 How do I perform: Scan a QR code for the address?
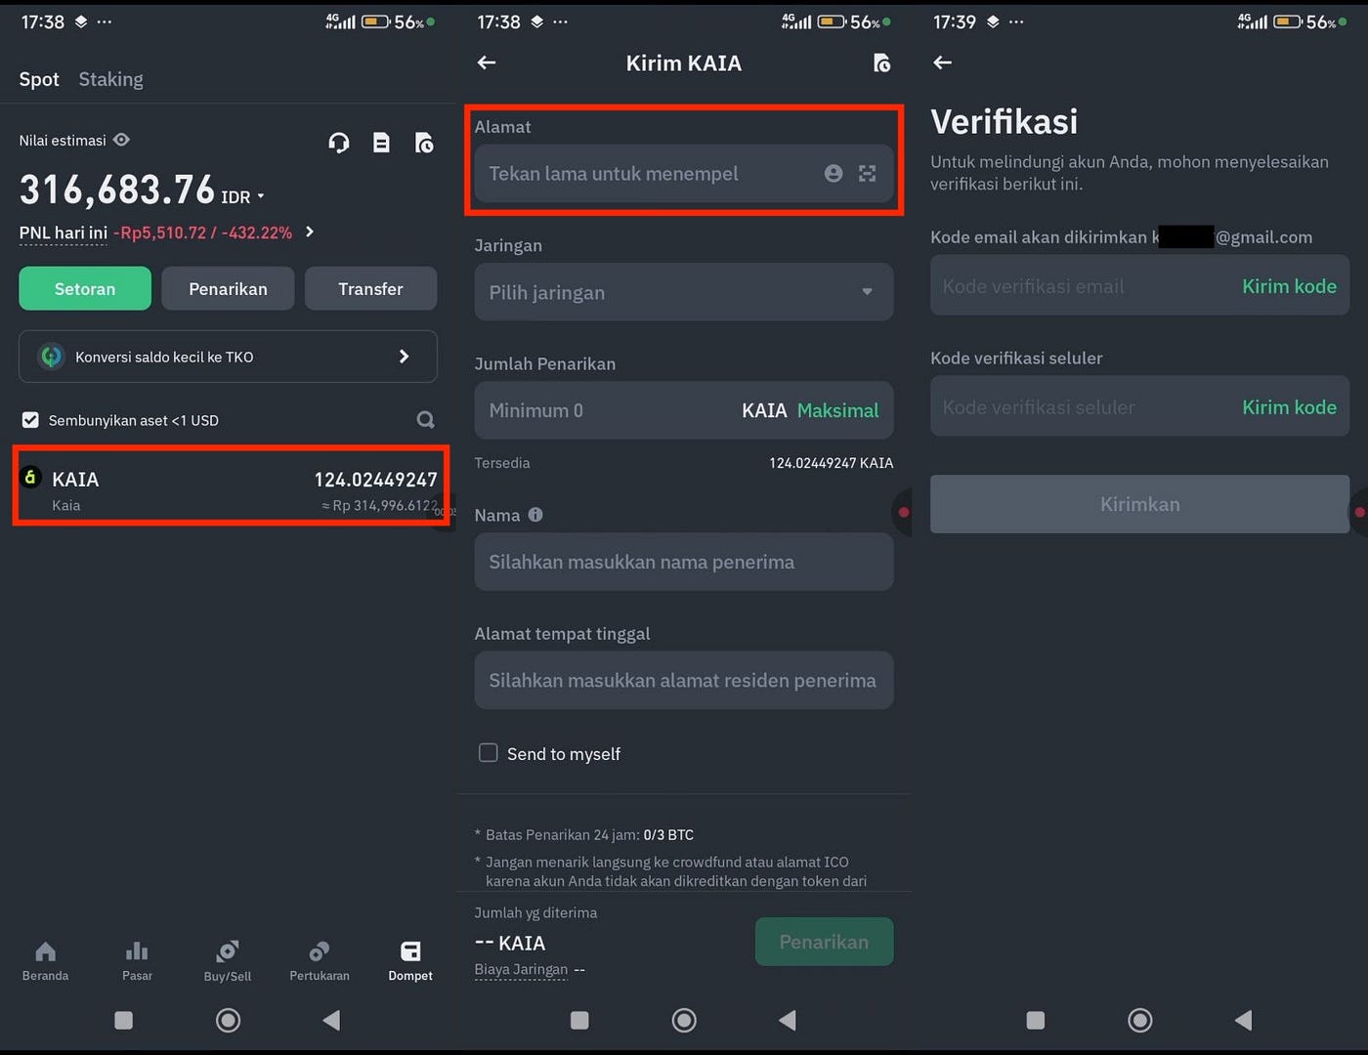(x=867, y=173)
